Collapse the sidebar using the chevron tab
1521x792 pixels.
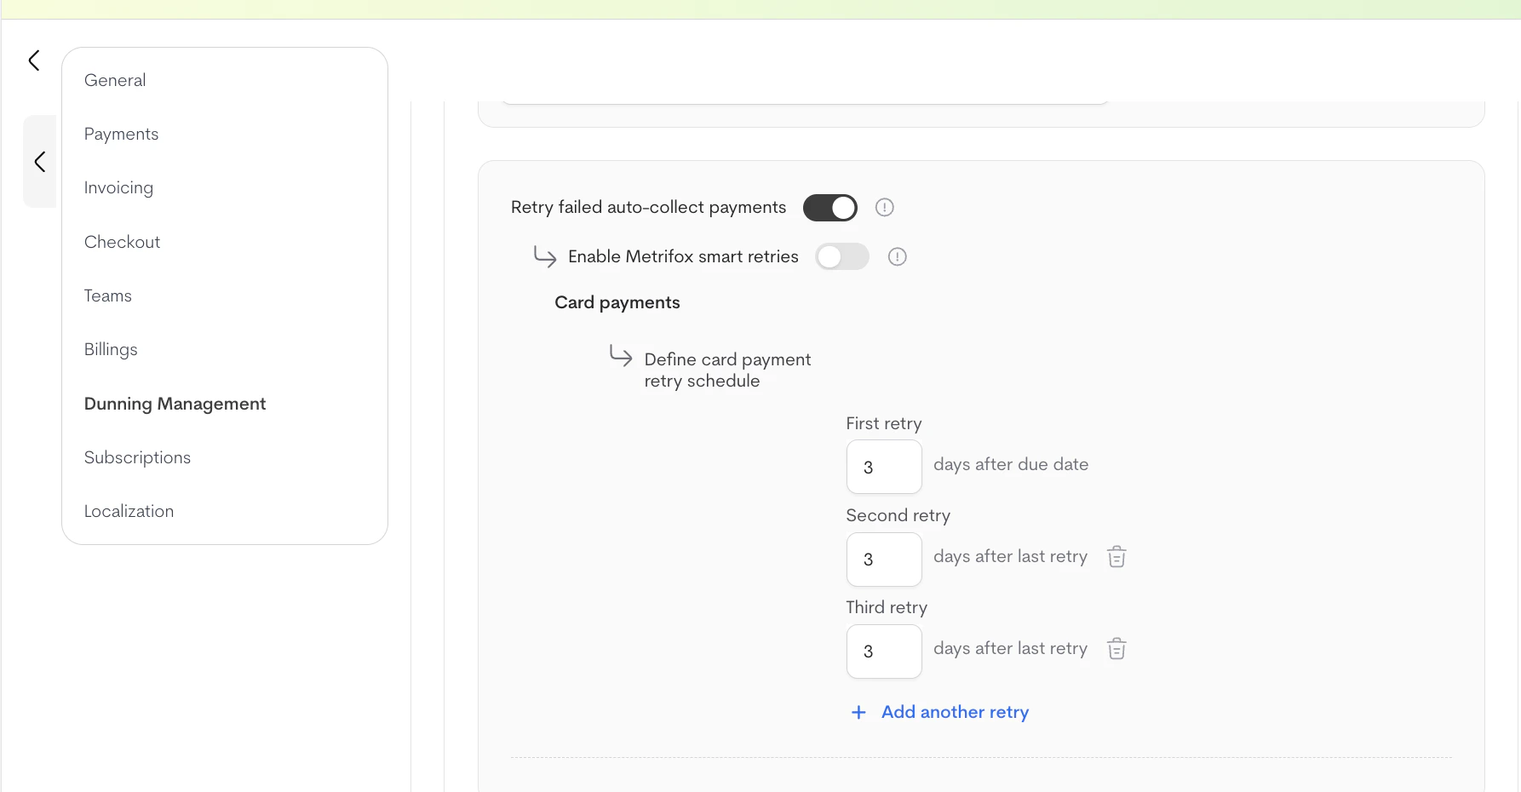pyautogui.click(x=39, y=162)
